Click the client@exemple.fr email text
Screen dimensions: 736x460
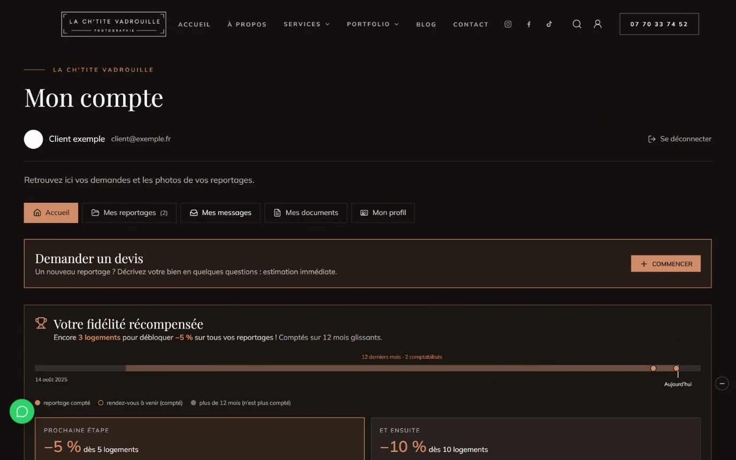pos(141,139)
